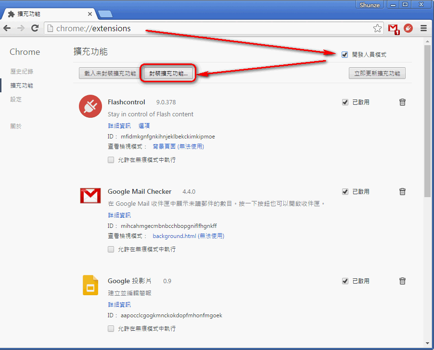Open 設定 in the sidebar
Screen dimensions: 434x350
(16, 99)
